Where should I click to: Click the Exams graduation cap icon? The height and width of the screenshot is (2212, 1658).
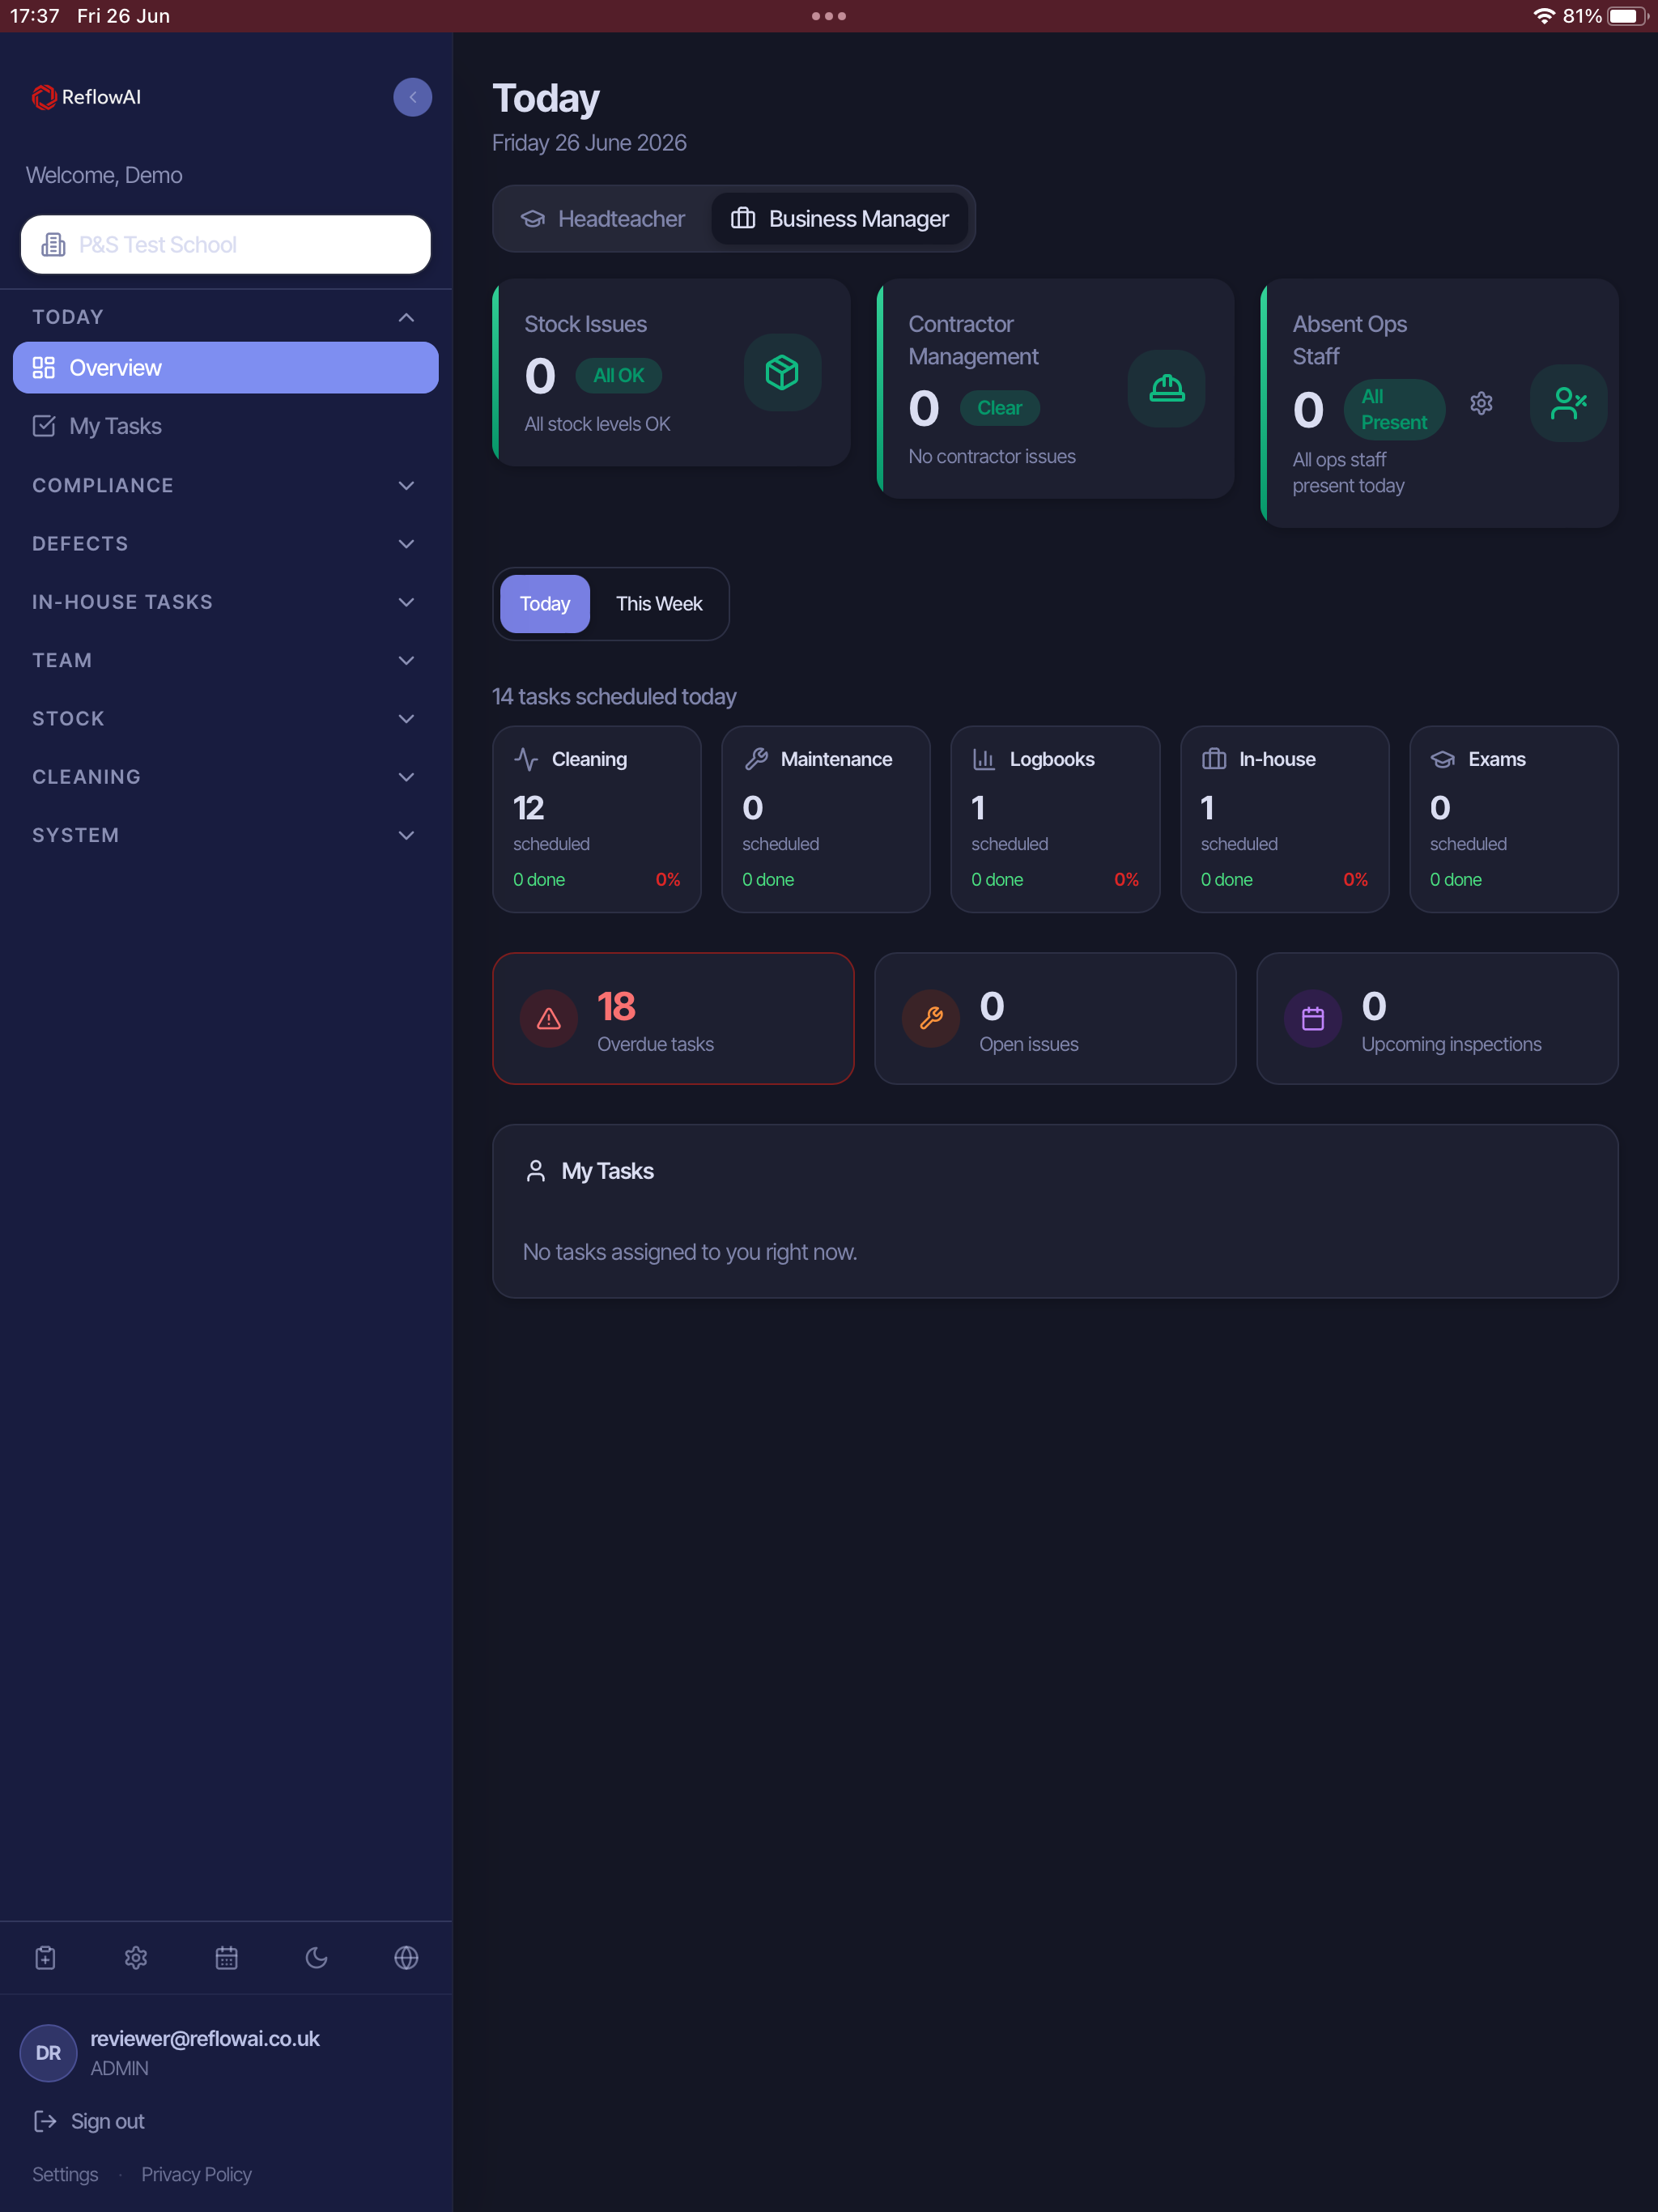tap(1443, 759)
